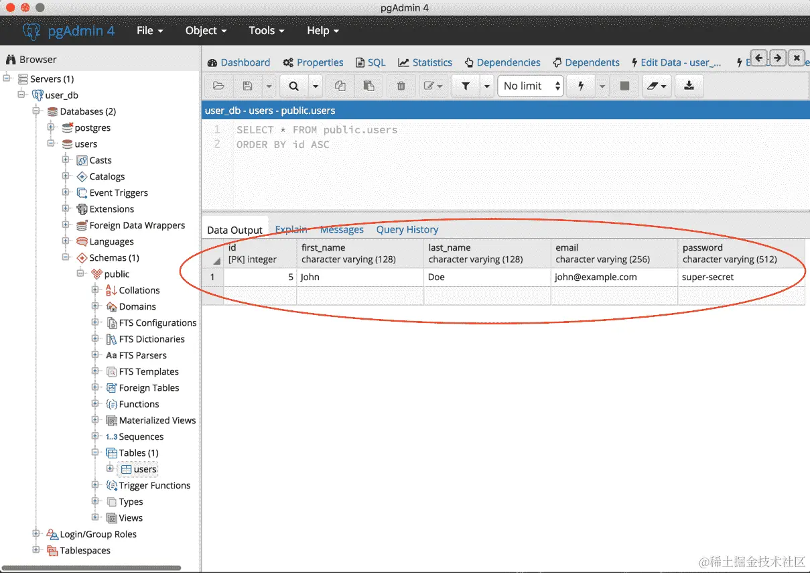Collapse the user_db server node

tap(22, 95)
